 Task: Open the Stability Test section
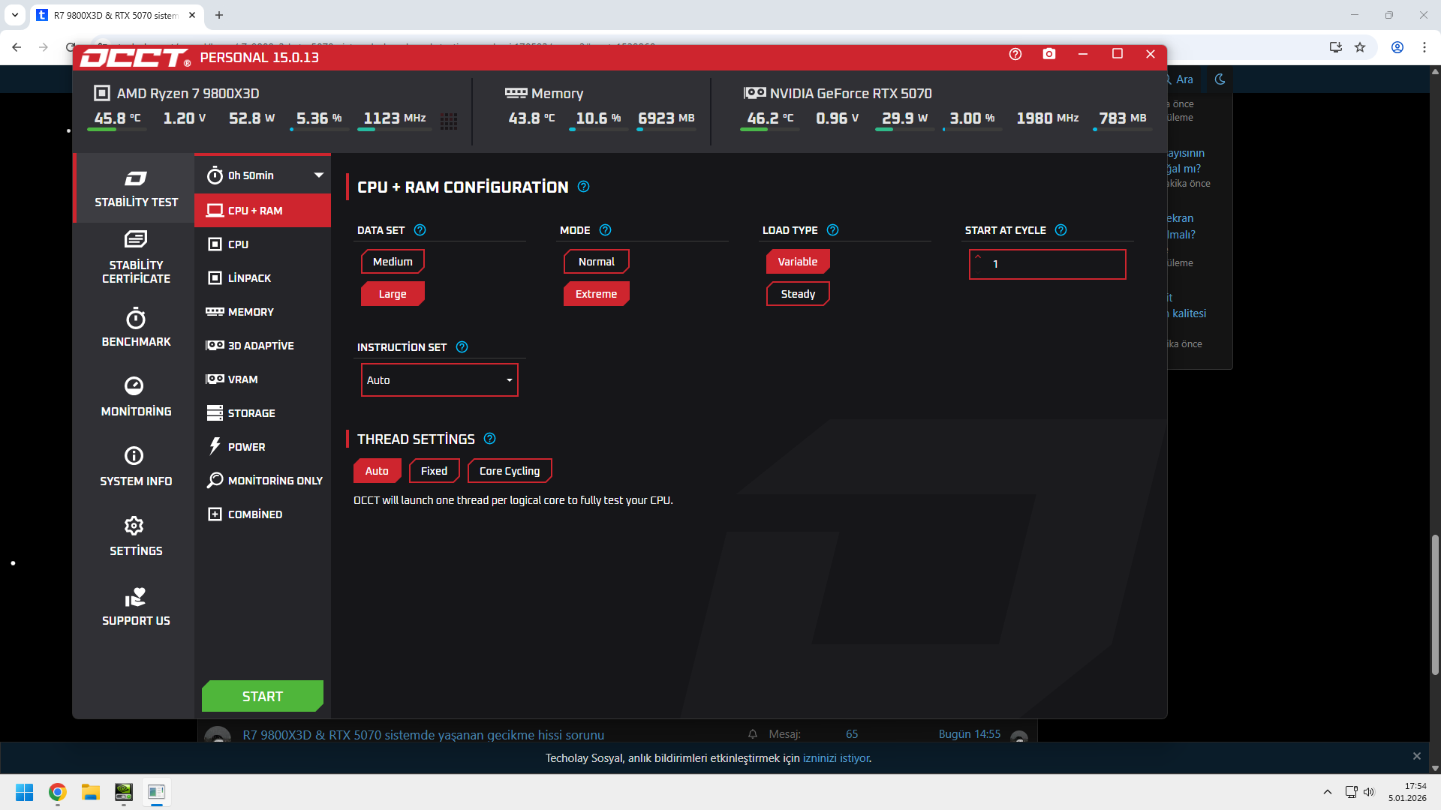pyautogui.click(x=136, y=188)
